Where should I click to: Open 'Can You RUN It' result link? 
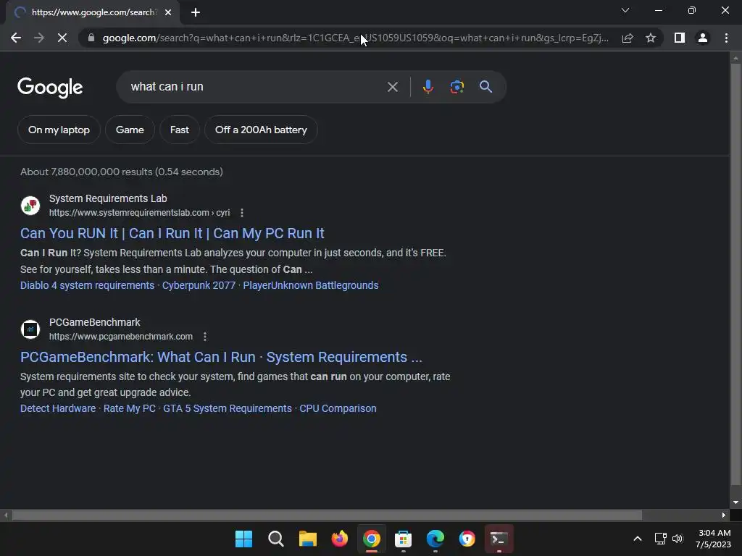pyautogui.click(x=172, y=233)
